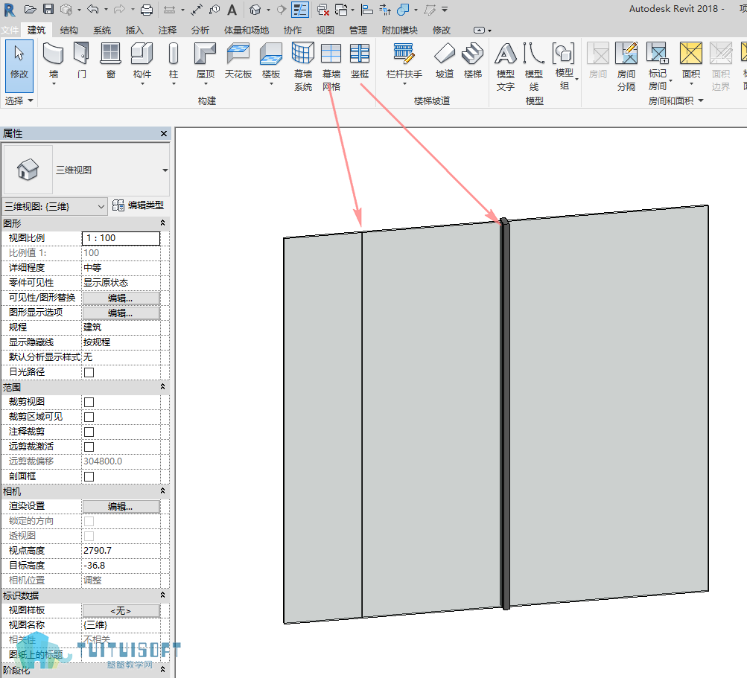Enable the Section Box (剖面框) checkbox
This screenshot has height=678, width=747.
click(89, 476)
